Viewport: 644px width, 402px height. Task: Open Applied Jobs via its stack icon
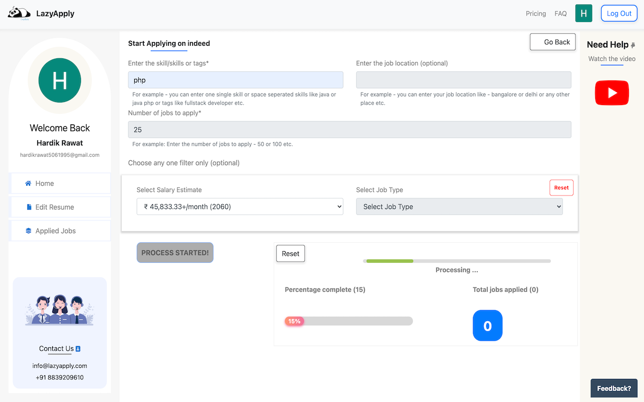[28, 230]
